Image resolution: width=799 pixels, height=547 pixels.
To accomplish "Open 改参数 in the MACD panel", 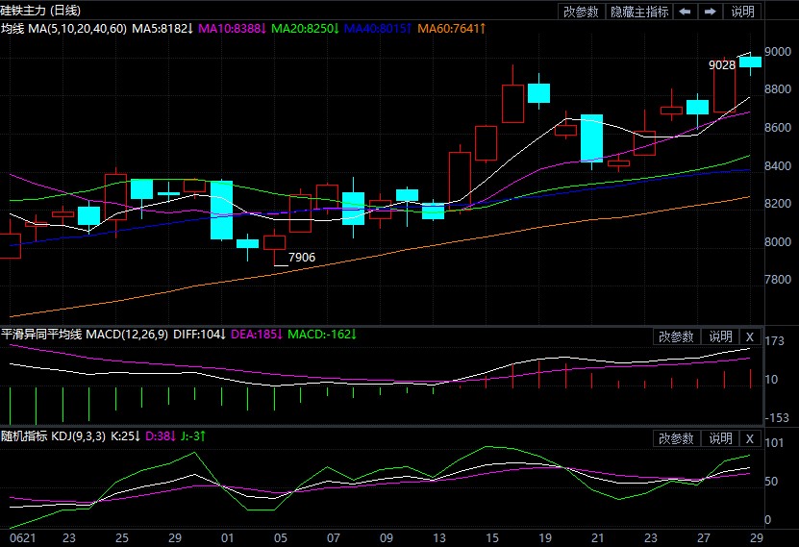I will pos(676,336).
